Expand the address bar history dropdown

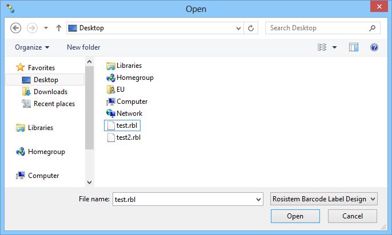238,28
